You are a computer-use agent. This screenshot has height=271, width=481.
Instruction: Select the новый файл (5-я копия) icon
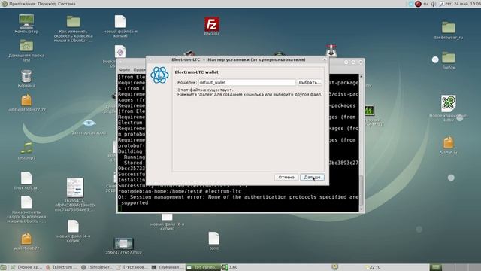tap(120, 26)
